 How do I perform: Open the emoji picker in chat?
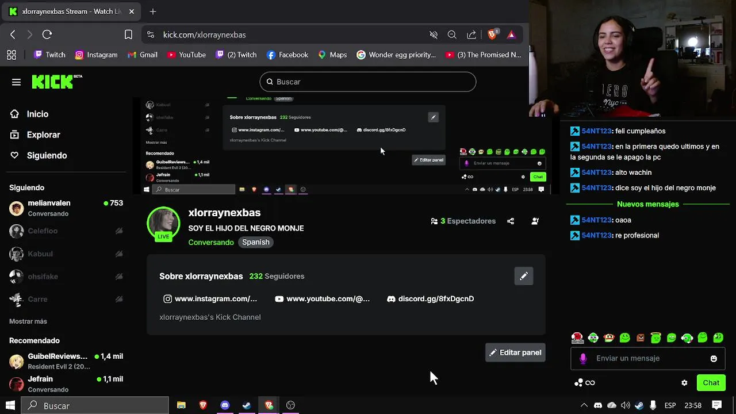714,358
